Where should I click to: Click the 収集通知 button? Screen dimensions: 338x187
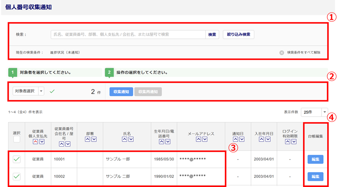pyautogui.click(x=121, y=92)
